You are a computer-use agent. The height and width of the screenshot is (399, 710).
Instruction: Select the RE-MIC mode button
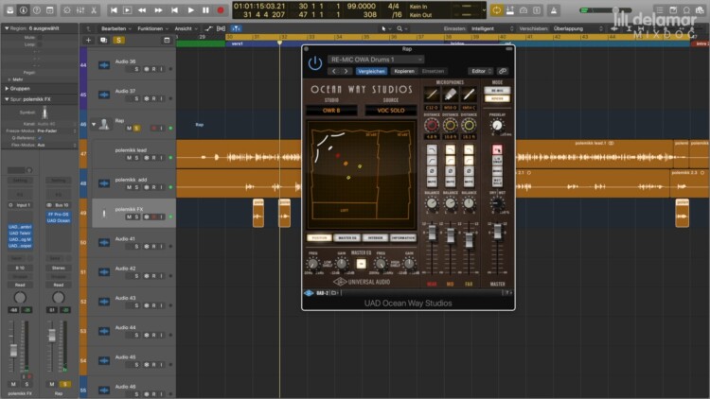tap(497, 91)
